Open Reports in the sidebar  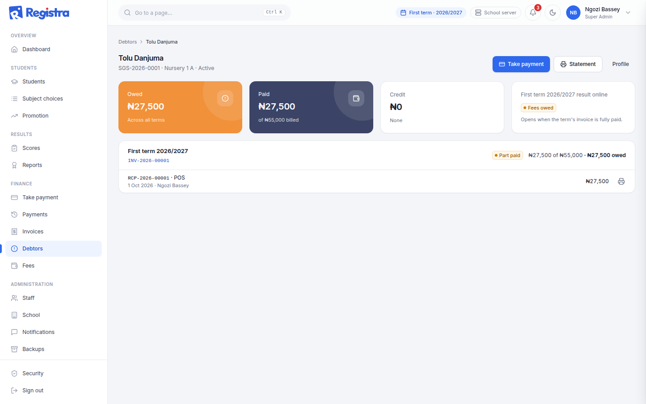pyautogui.click(x=54, y=165)
